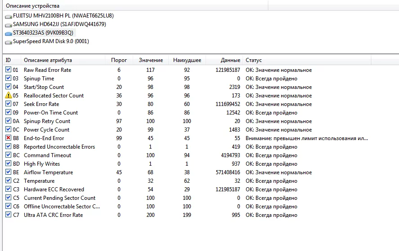
Task: Toggle checkbox for Reported Uncorrectable Errors
Action: tap(9, 146)
